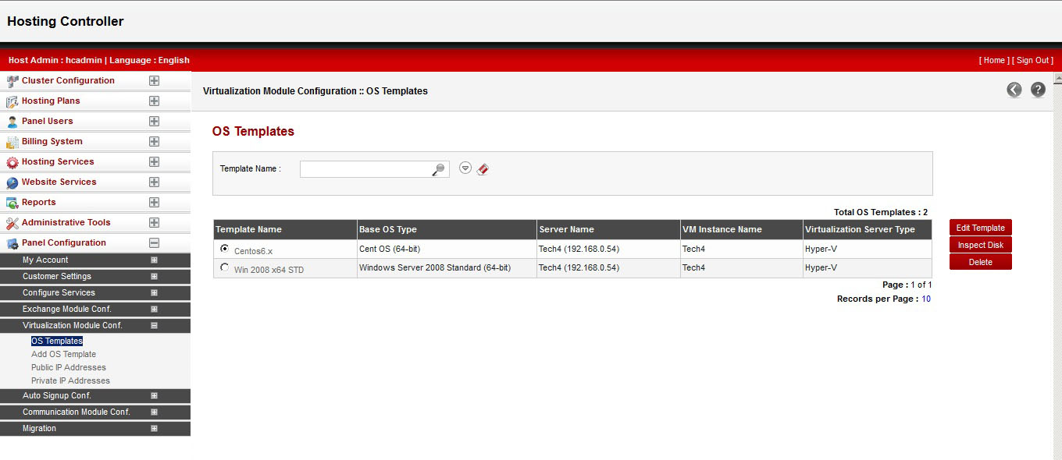Viewport: 1062px width, 460px height.
Task: Click the Billing System icon
Action: (12, 142)
